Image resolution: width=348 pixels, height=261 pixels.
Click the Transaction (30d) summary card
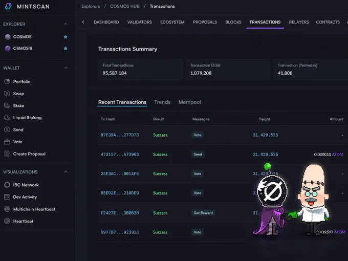point(228,70)
